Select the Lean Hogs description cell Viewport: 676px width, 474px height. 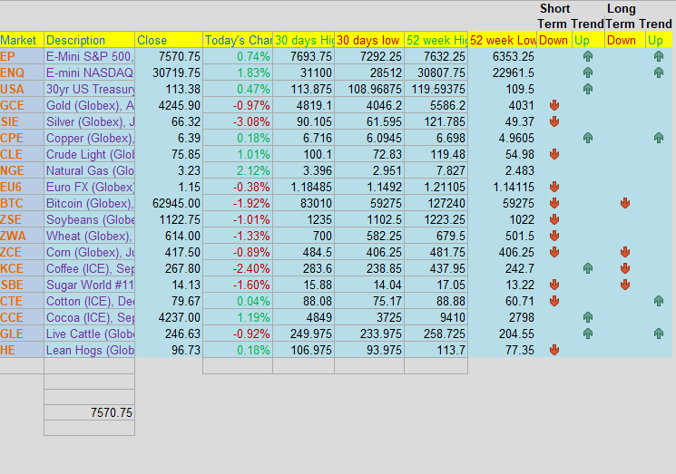89,350
